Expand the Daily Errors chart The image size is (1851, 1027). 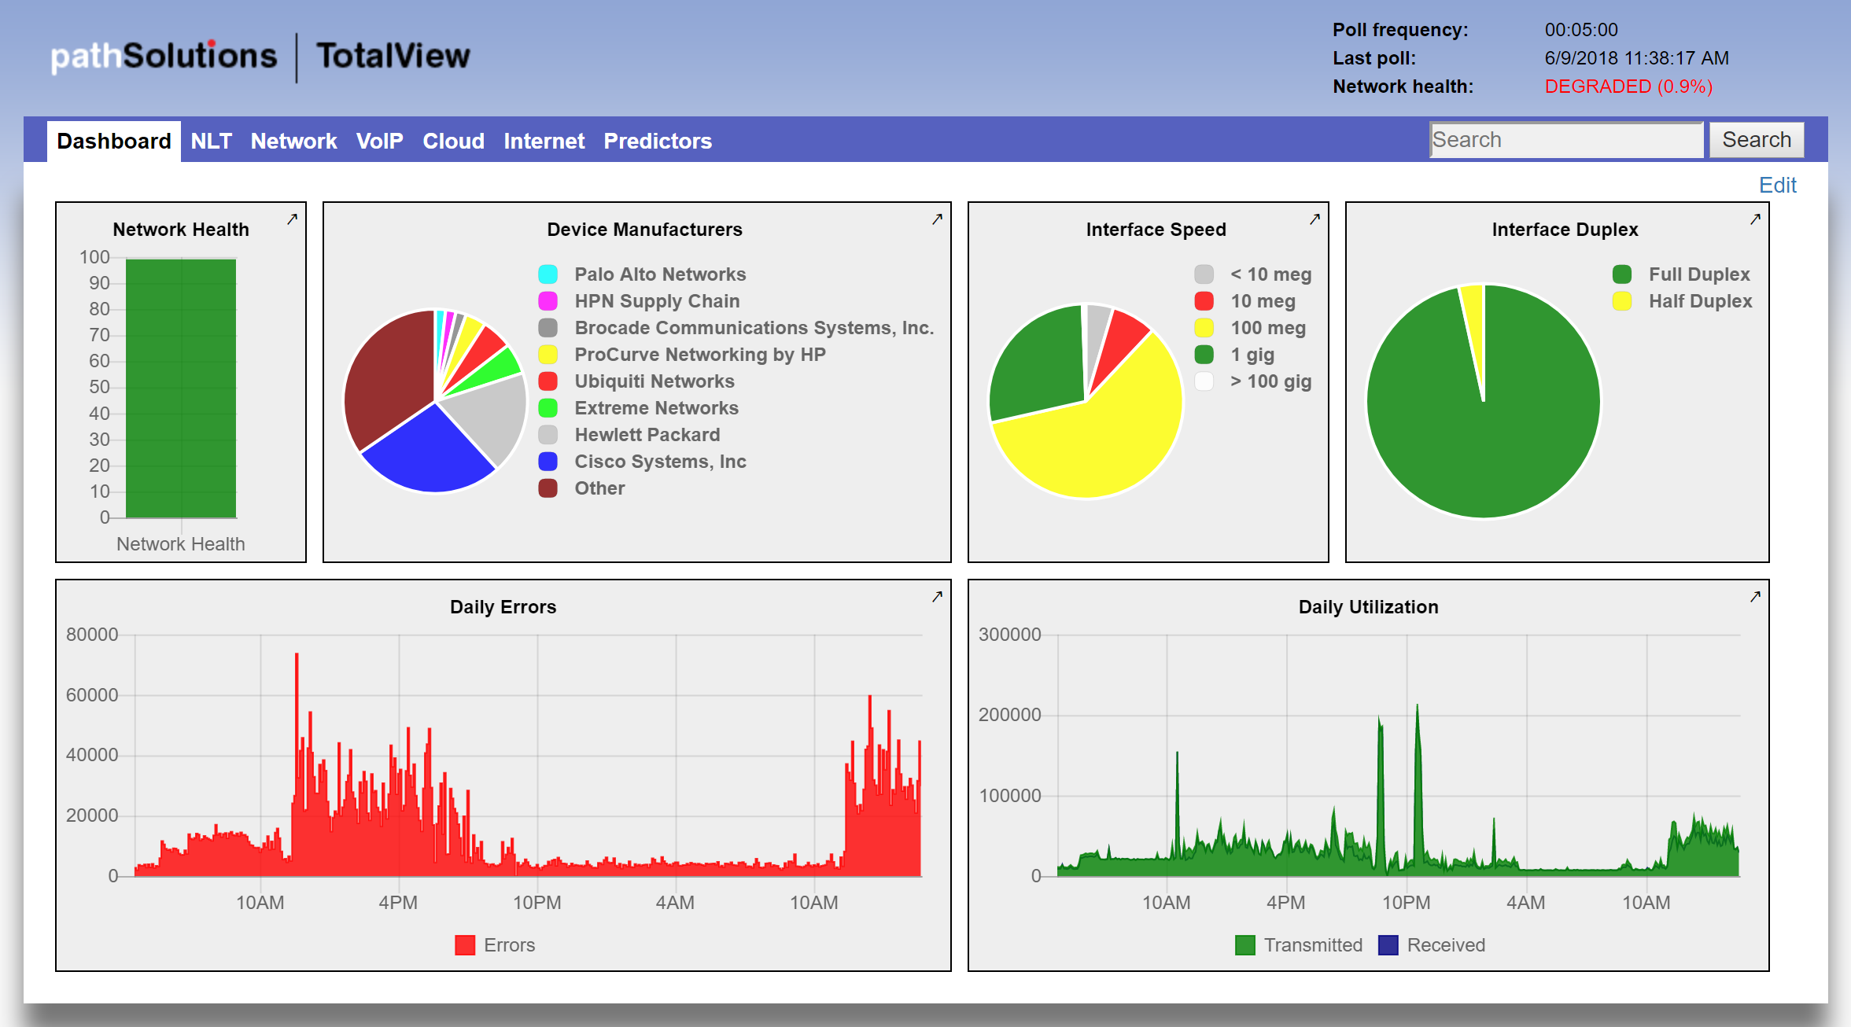pos(936,598)
